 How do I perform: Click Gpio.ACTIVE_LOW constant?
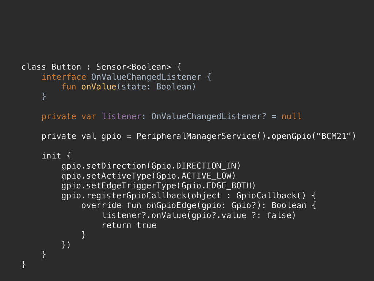[194, 176]
